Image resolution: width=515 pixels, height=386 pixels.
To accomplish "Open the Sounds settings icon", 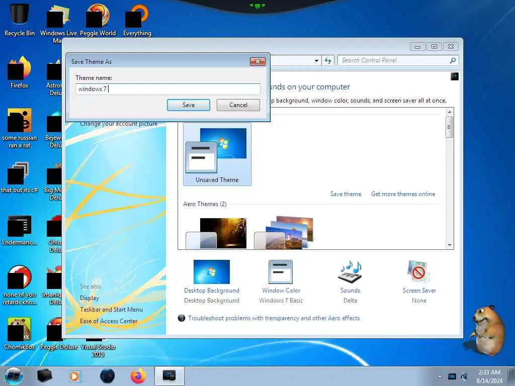I will [350, 272].
